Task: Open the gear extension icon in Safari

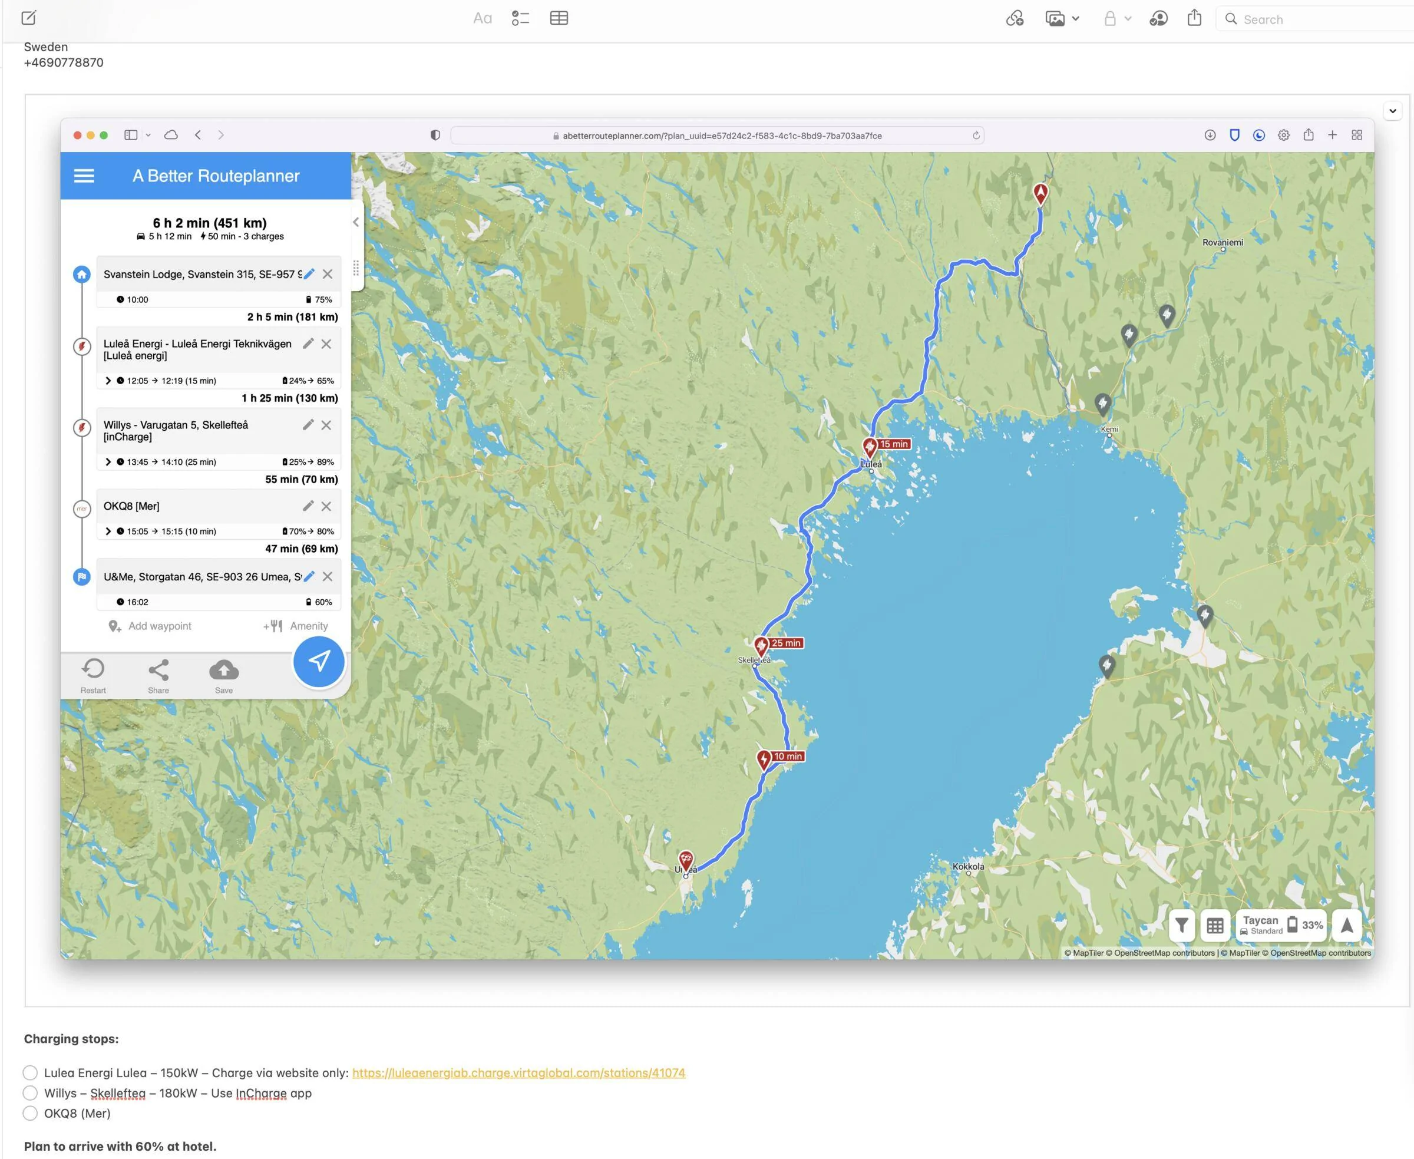Action: click(1284, 135)
